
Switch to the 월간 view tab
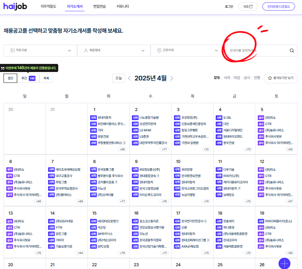[x=11, y=78]
